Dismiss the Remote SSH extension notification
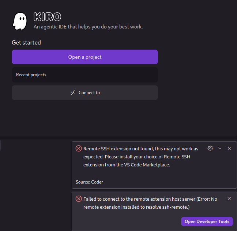Viewport: 237px width, 231px height. click(x=229, y=149)
